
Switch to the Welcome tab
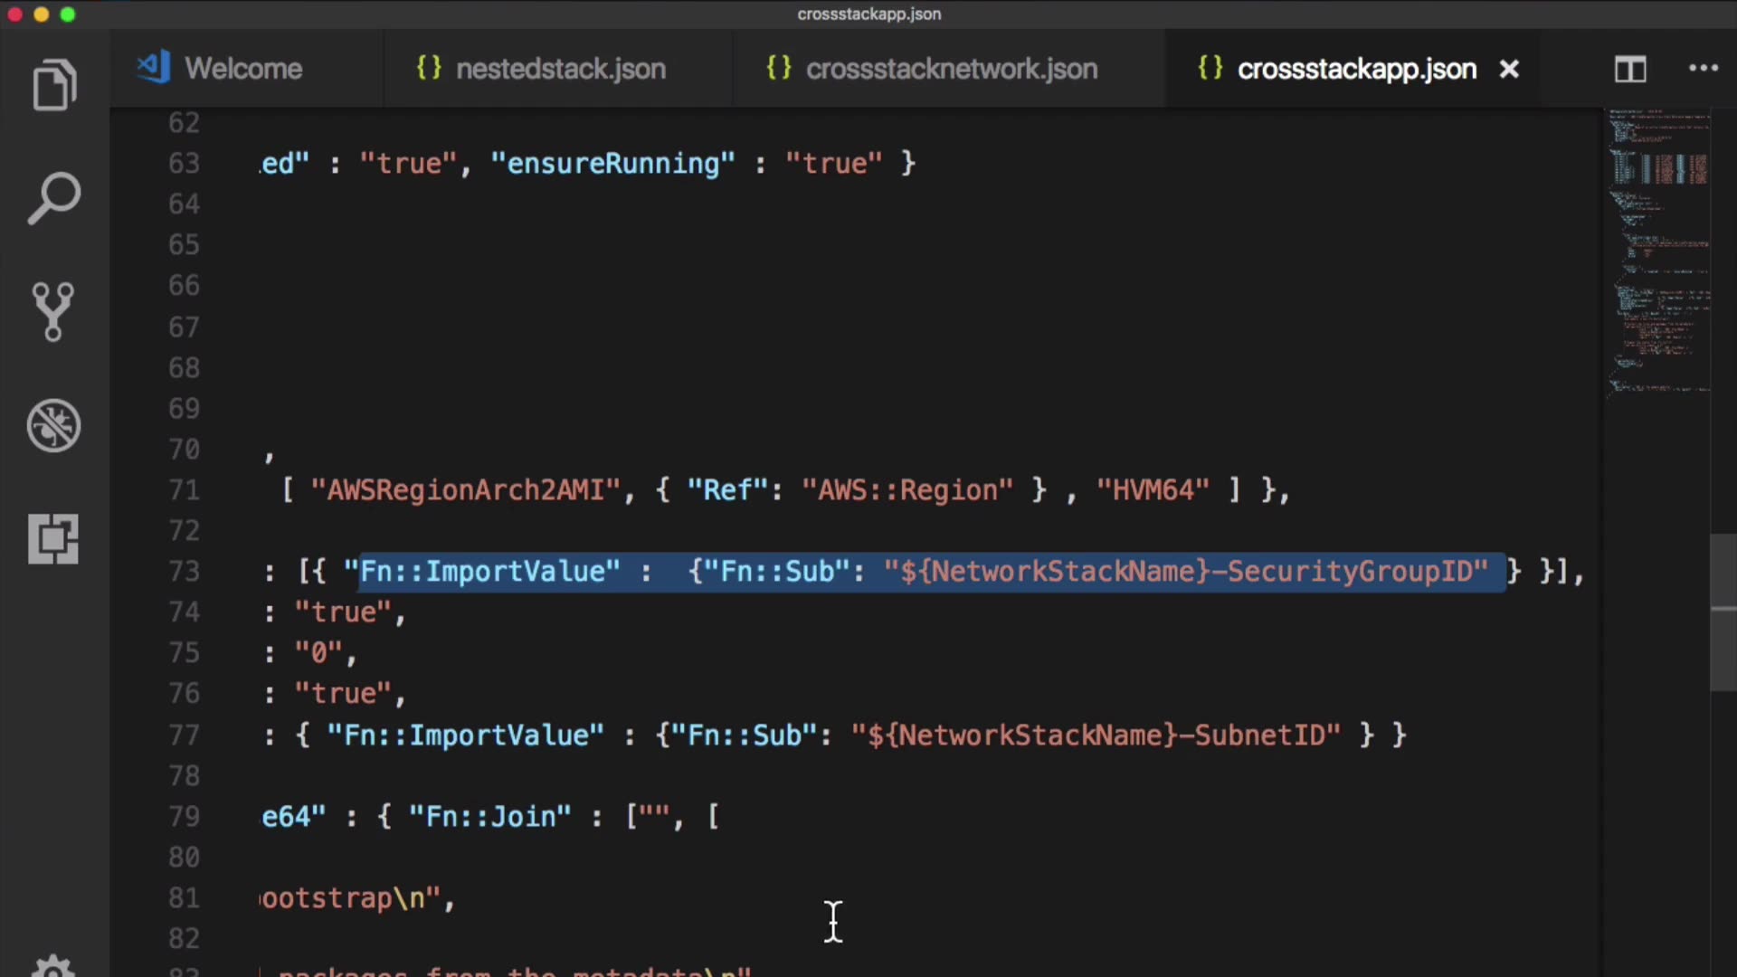242,69
